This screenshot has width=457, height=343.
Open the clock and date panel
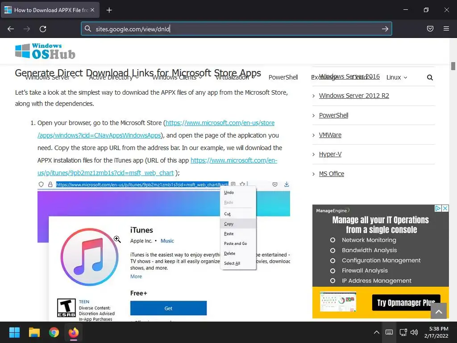pyautogui.click(x=436, y=332)
